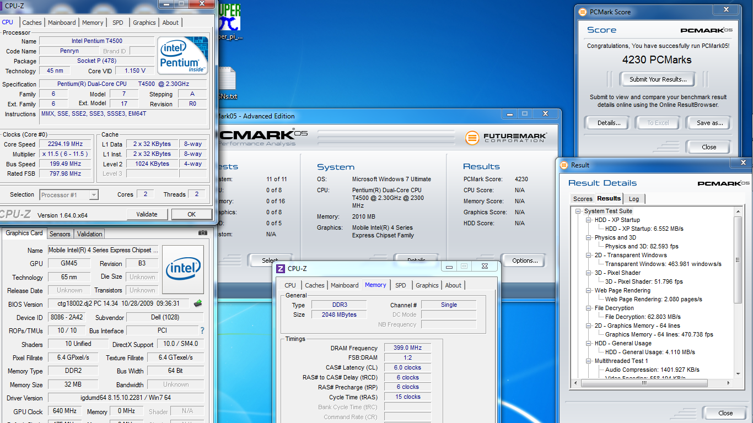
Task: Click OK in the CPU-Z processor window
Action: (x=191, y=214)
